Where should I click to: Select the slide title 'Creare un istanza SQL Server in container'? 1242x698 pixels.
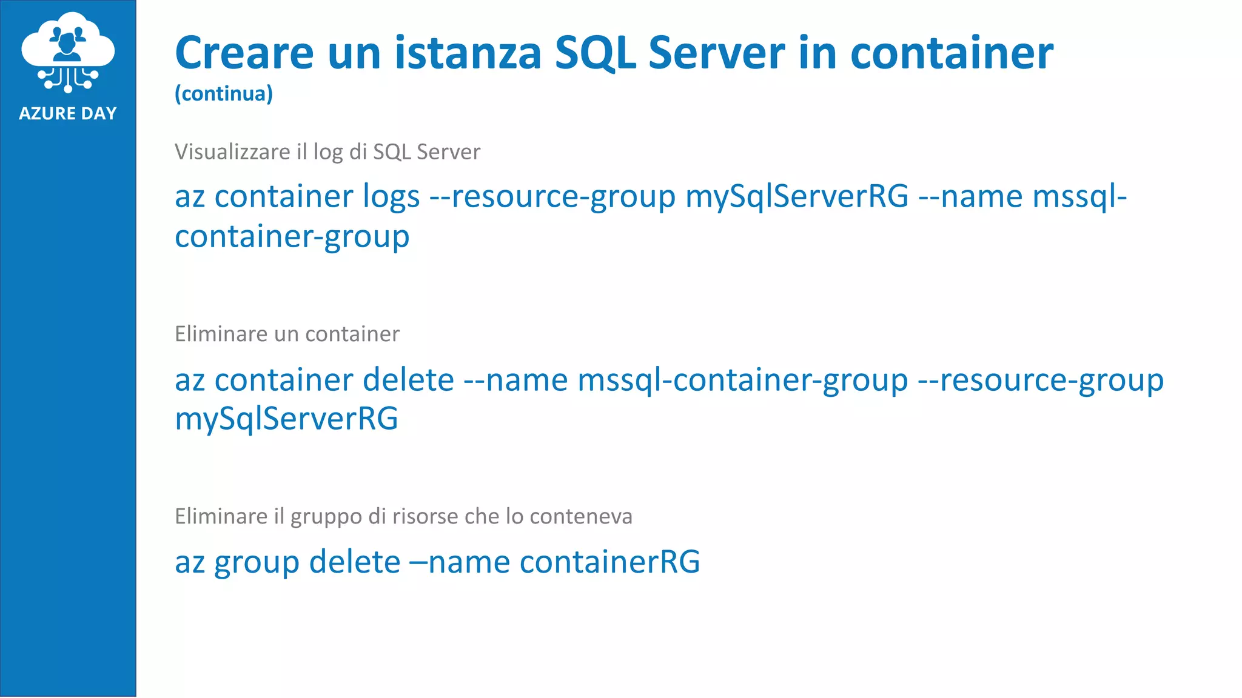[614, 53]
